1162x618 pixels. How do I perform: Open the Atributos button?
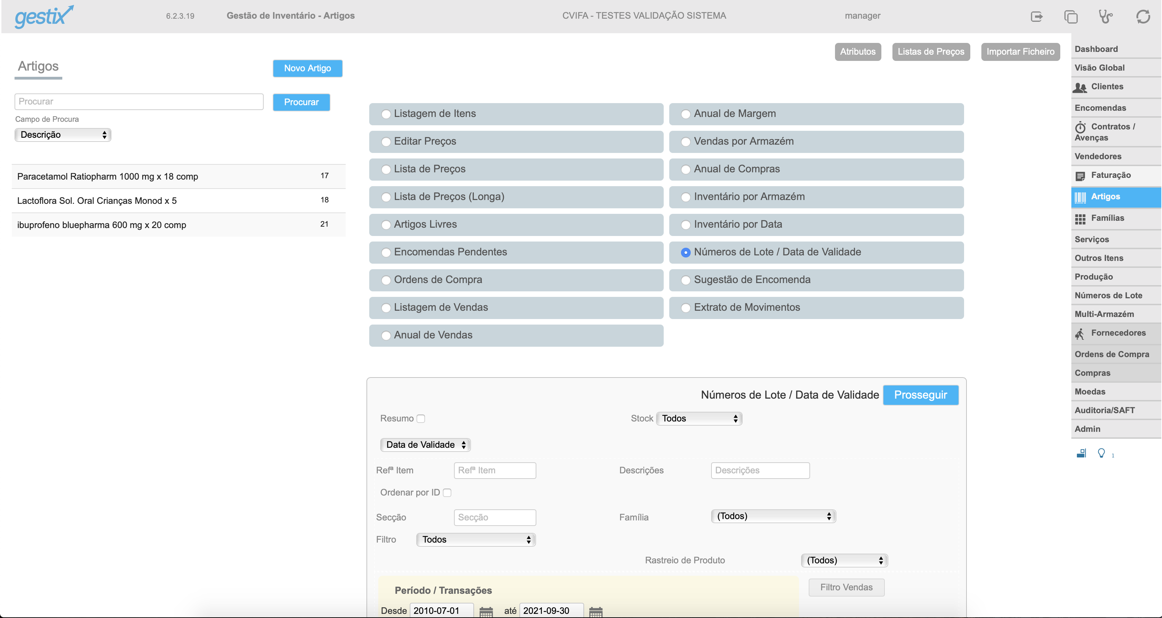[857, 52]
